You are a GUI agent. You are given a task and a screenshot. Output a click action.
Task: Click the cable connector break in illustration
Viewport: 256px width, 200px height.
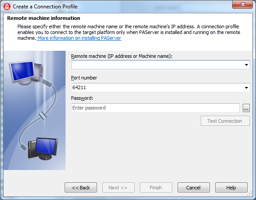point(43,116)
